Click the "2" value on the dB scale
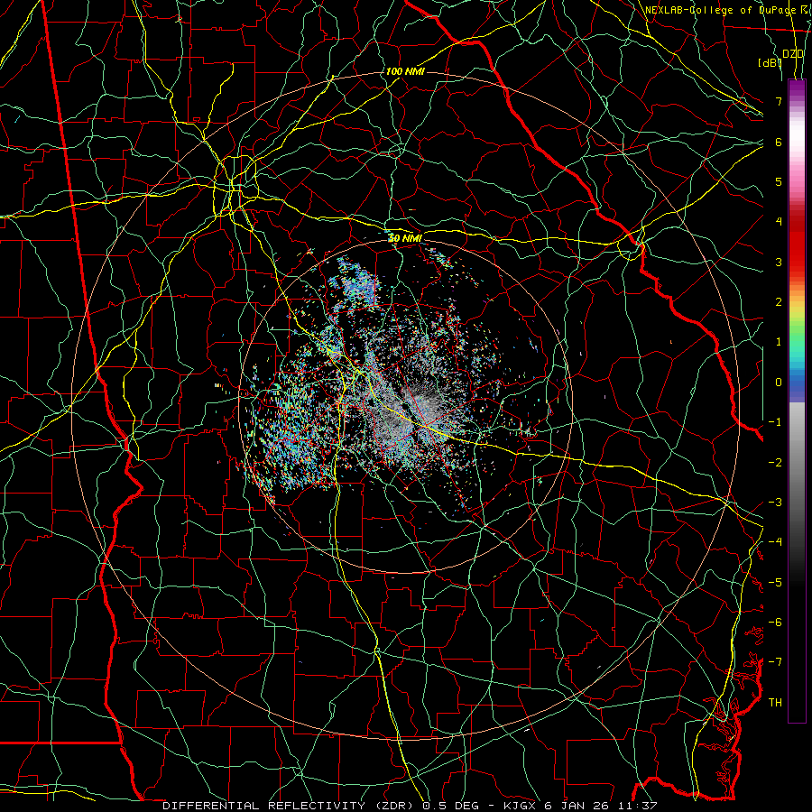Screen dimensions: 812x812 779,302
